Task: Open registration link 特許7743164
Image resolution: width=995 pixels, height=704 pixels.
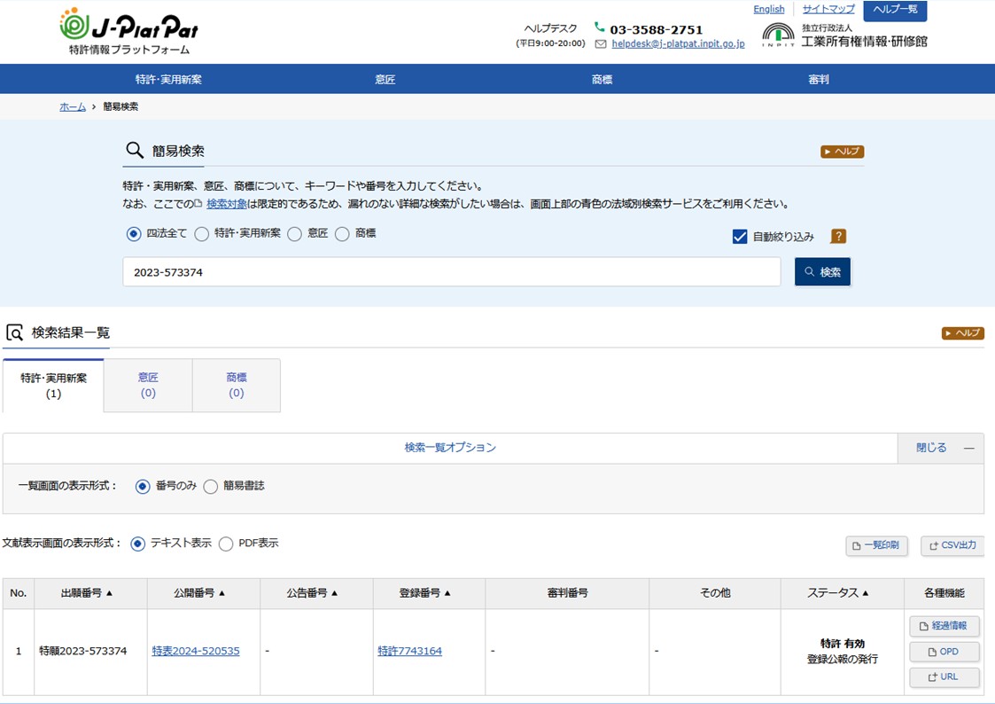Action: 409,652
